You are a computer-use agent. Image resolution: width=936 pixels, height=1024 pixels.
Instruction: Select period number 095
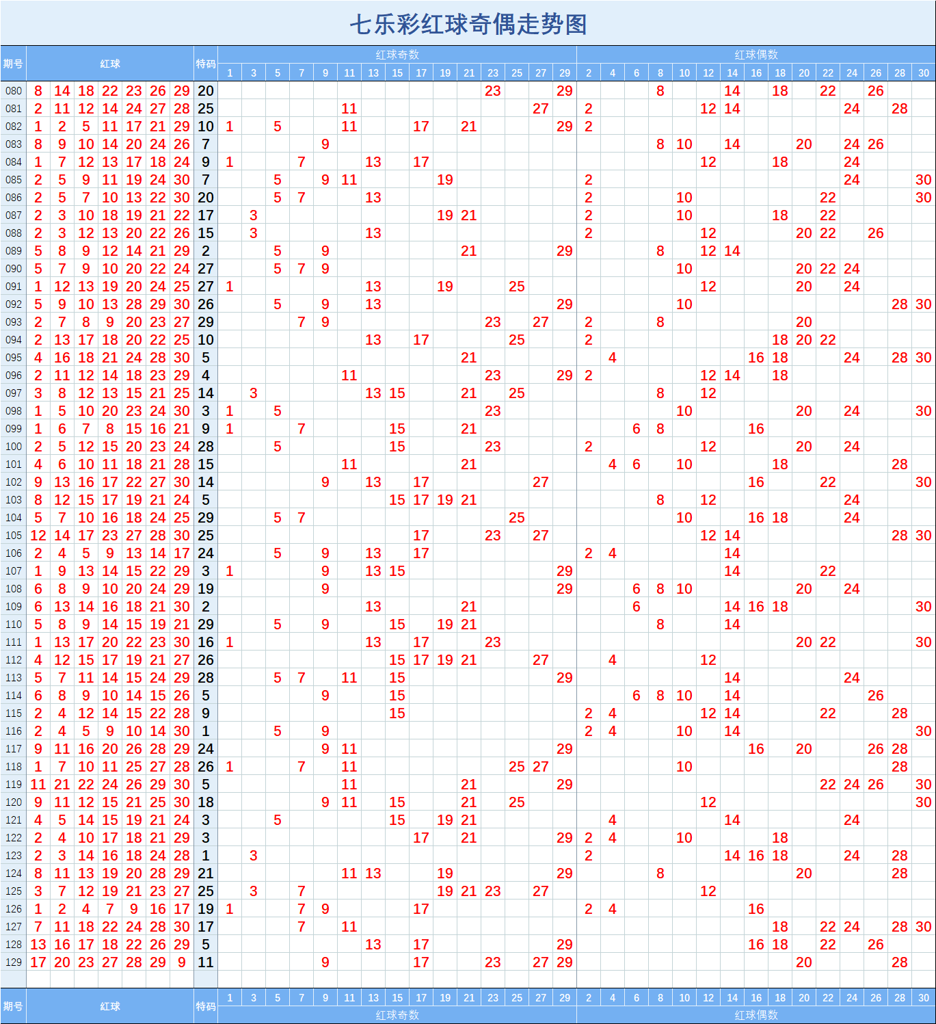point(14,358)
